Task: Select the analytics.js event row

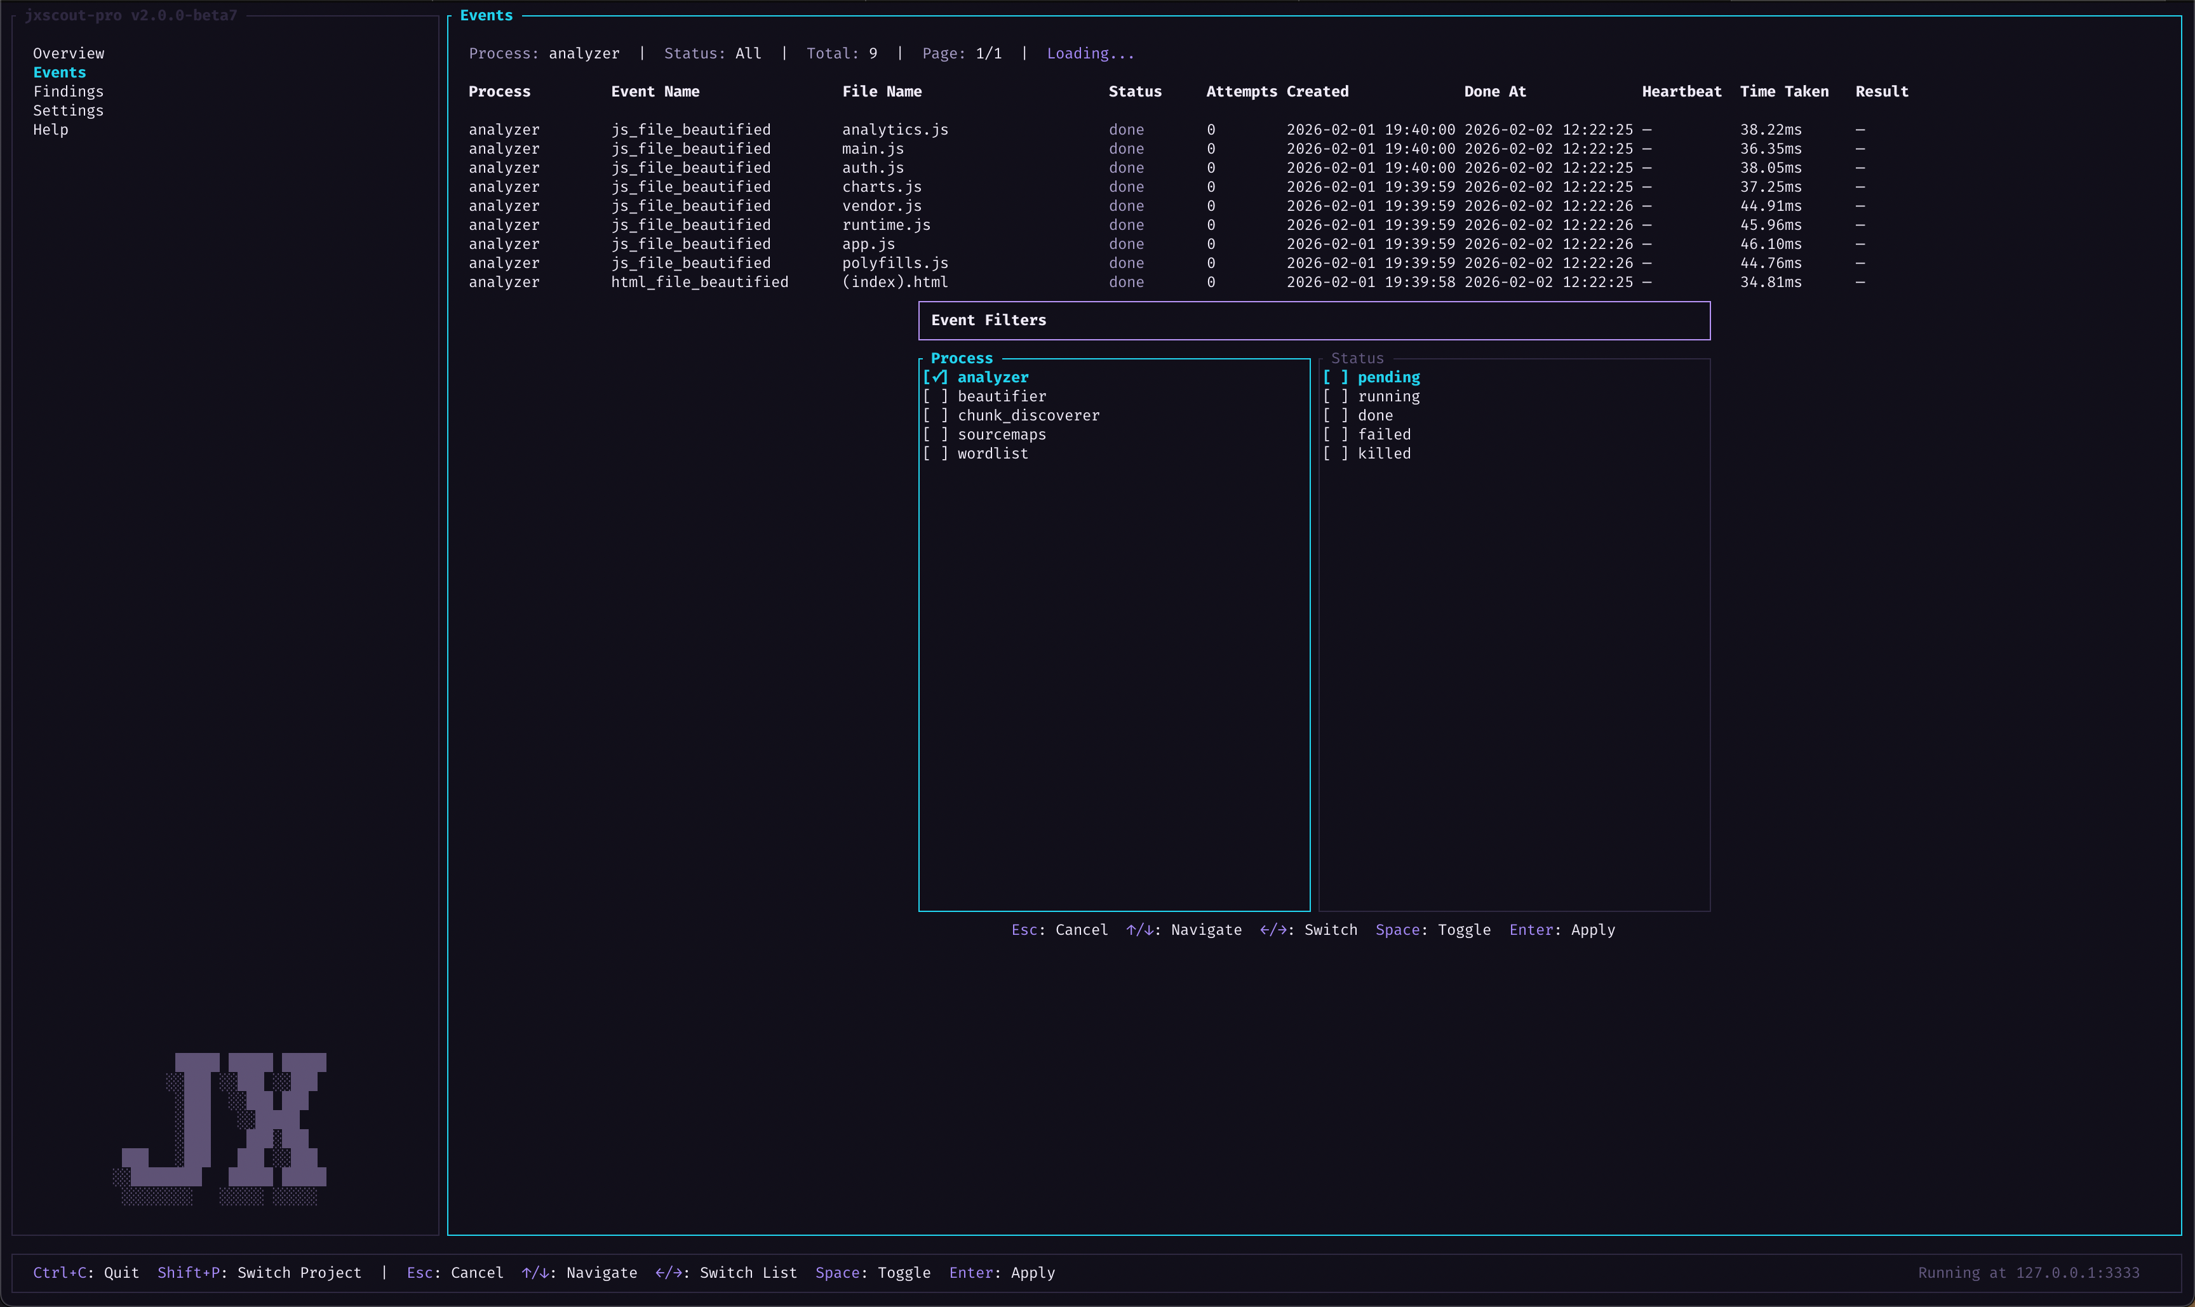Action: (x=1167, y=130)
